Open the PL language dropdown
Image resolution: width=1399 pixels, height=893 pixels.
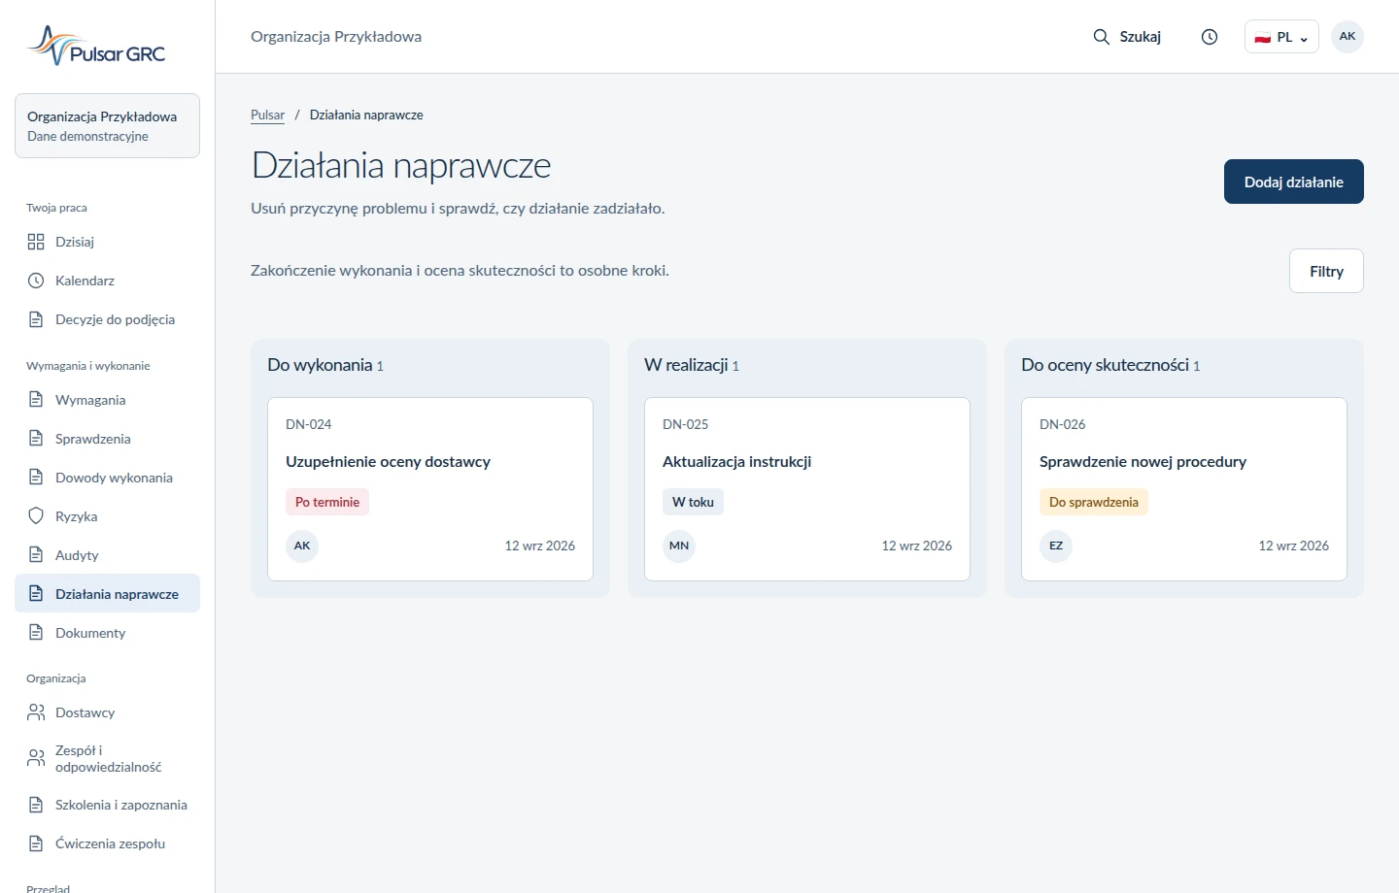pyautogui.click(x=1281, y=37)
